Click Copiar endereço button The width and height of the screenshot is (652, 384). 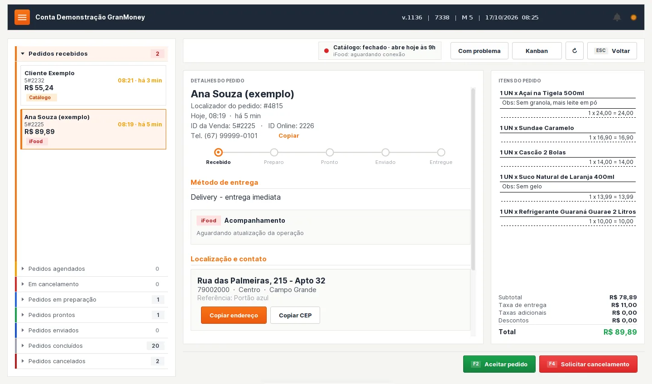(234, 315)
